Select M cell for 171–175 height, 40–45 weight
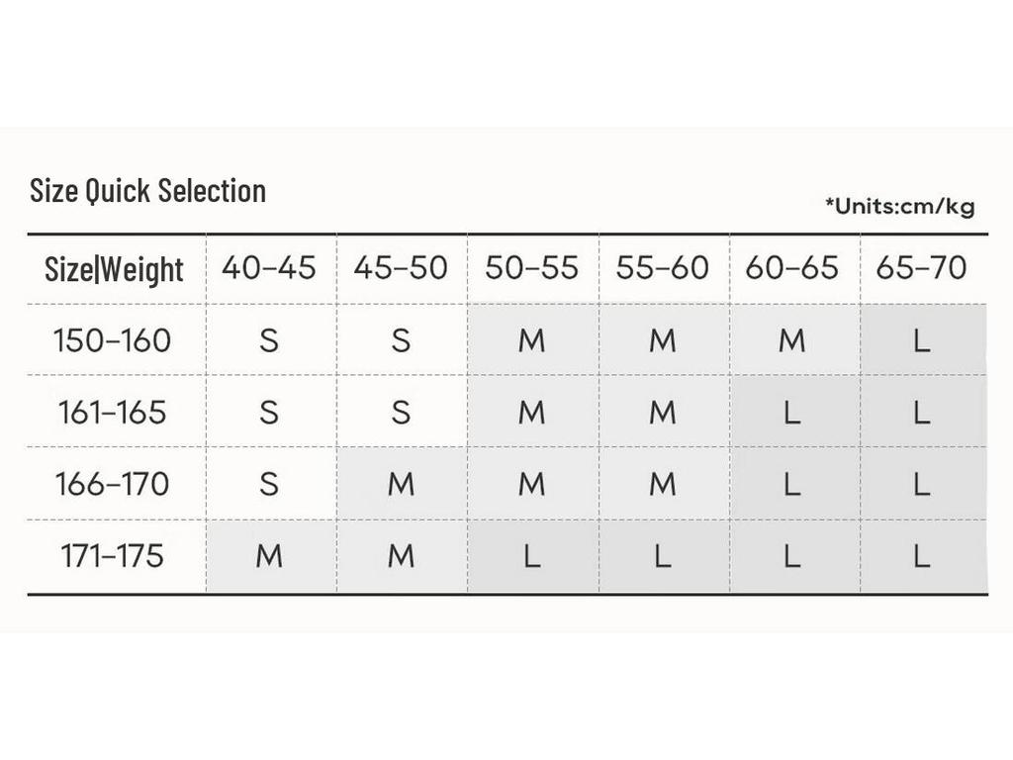Viewport: 1013px width, 760px height. 269,556
